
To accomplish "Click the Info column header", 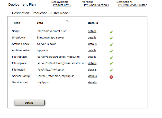I will pyautogui.click(x=40, y=23).
